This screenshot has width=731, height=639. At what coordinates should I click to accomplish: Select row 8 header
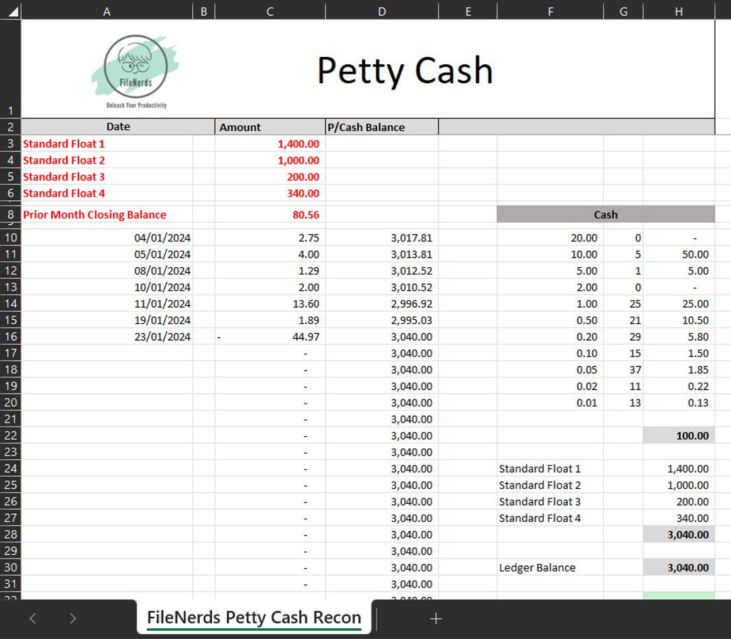click(x=11, y=214)
